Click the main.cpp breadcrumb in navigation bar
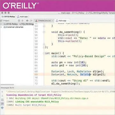 [x=22, y=17]
